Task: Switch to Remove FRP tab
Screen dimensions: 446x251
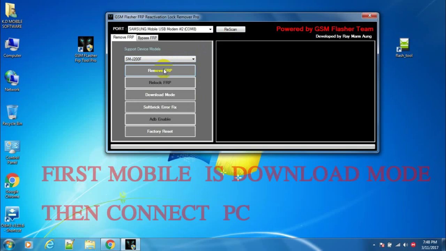Action: point(123,37)
